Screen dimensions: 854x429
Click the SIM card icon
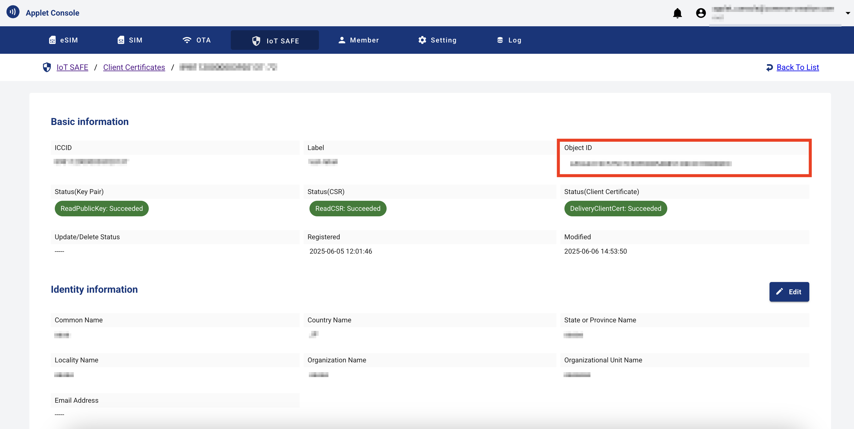click(121, 40)
